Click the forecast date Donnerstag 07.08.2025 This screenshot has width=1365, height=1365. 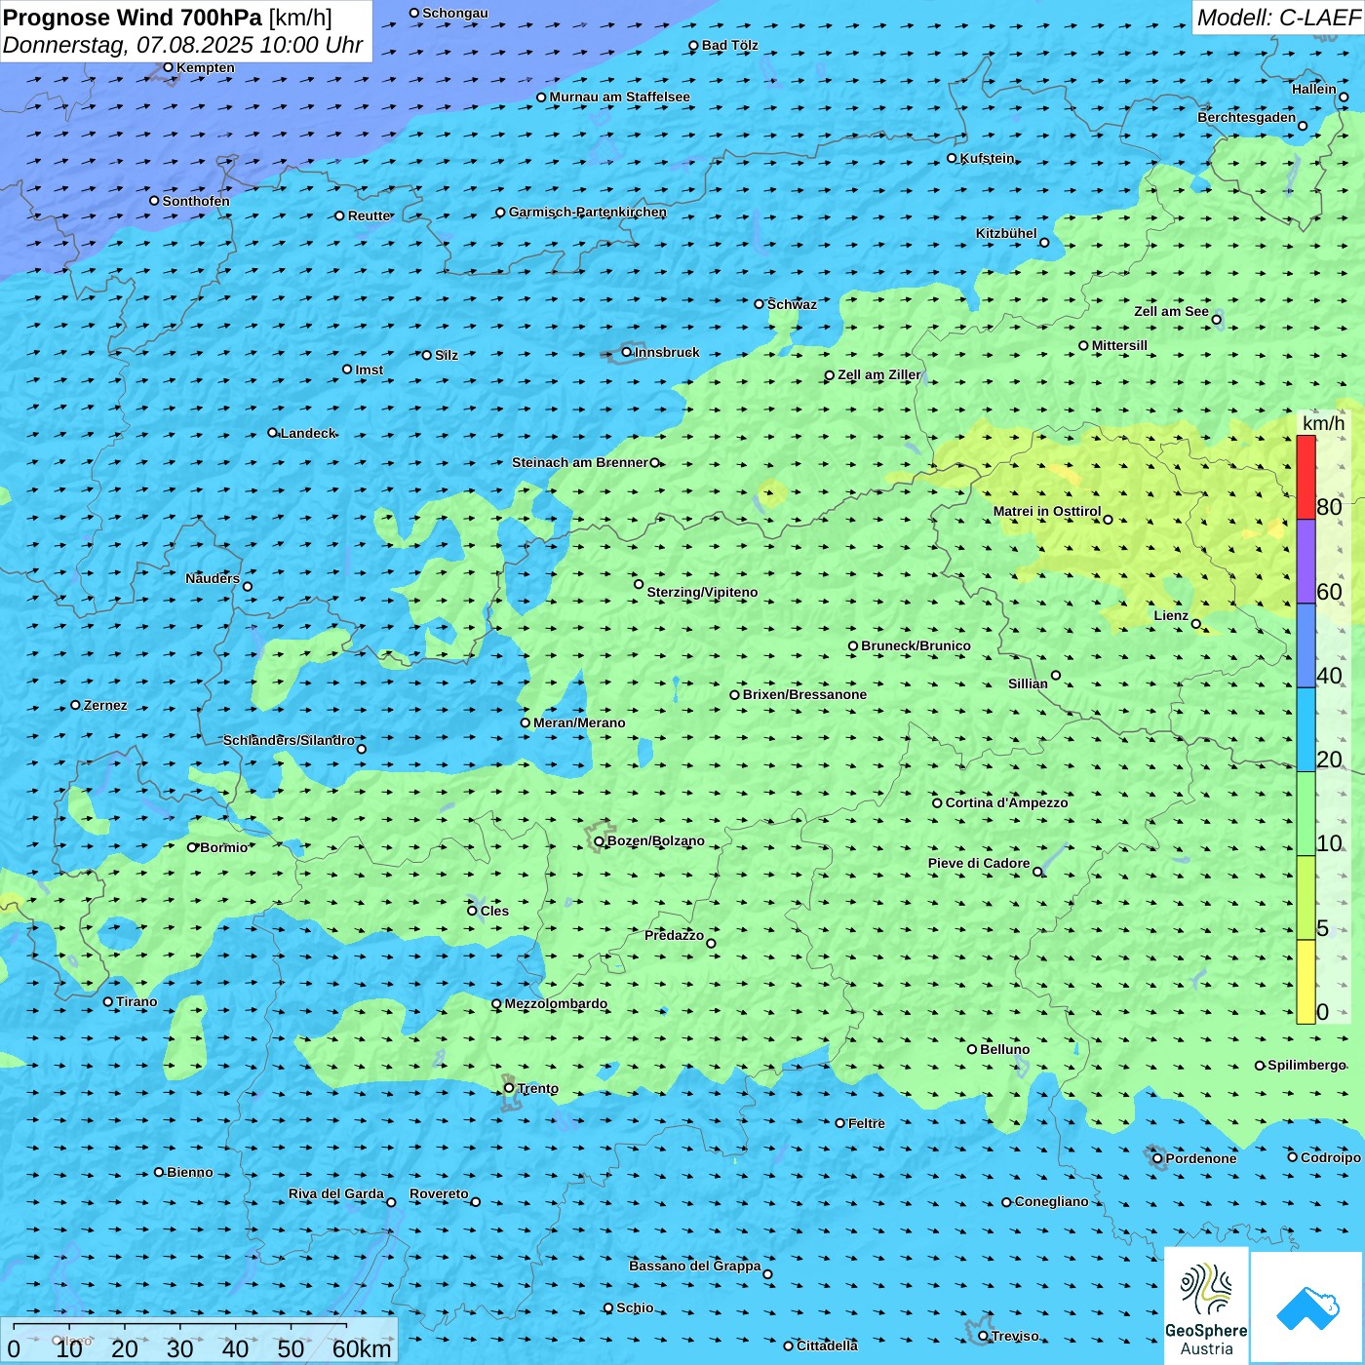tap(182, 45)
